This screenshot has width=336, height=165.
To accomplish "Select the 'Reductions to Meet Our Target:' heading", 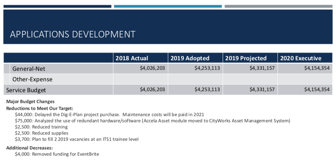I will (40, 108).
